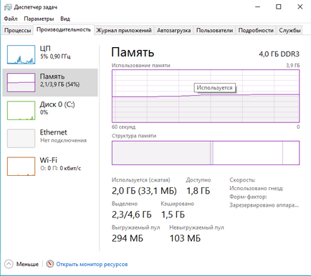Click the '4,0 ГБ DDR3' text
The image size is (311, 276).
pyautogui.click(x=279, y=54)
